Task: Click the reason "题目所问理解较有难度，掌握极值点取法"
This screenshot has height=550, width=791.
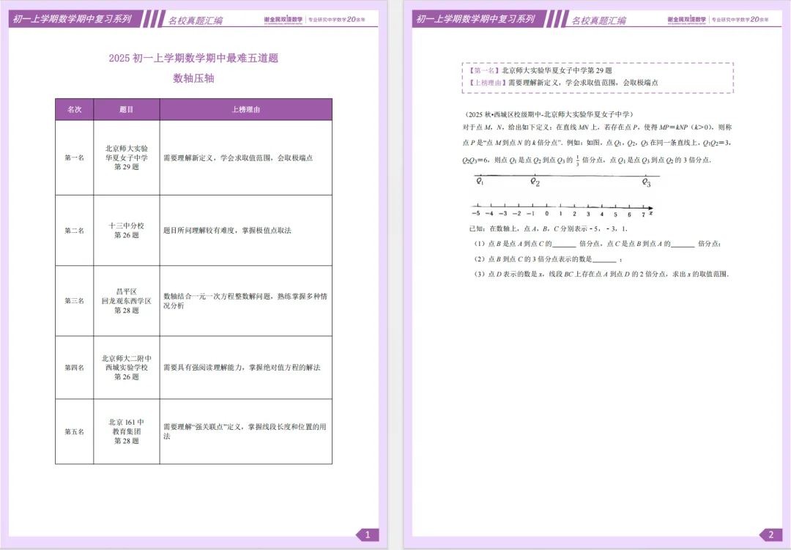Action: point(227,231)
